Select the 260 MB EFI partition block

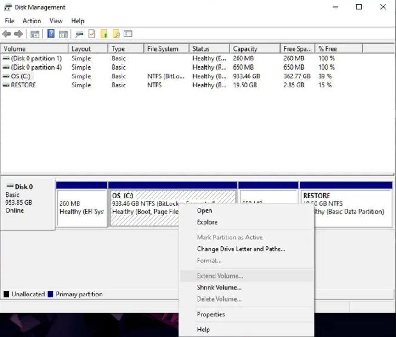point(82,204)
